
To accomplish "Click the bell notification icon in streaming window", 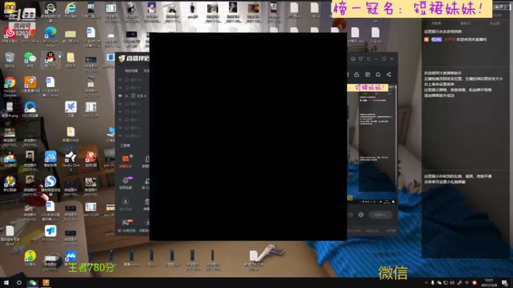I will (x=378, y=74).
